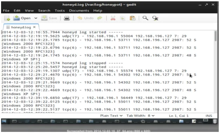Viewport: 220px width, 134px height.
Task: Click the 12:25:20.5457 honeyd log started line
Action: (x=62, y=67)
